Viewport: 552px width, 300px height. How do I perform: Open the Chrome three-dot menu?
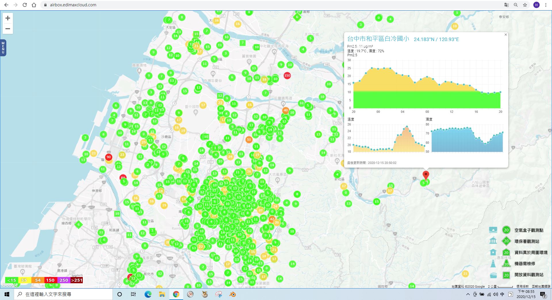tap(546, 5)
